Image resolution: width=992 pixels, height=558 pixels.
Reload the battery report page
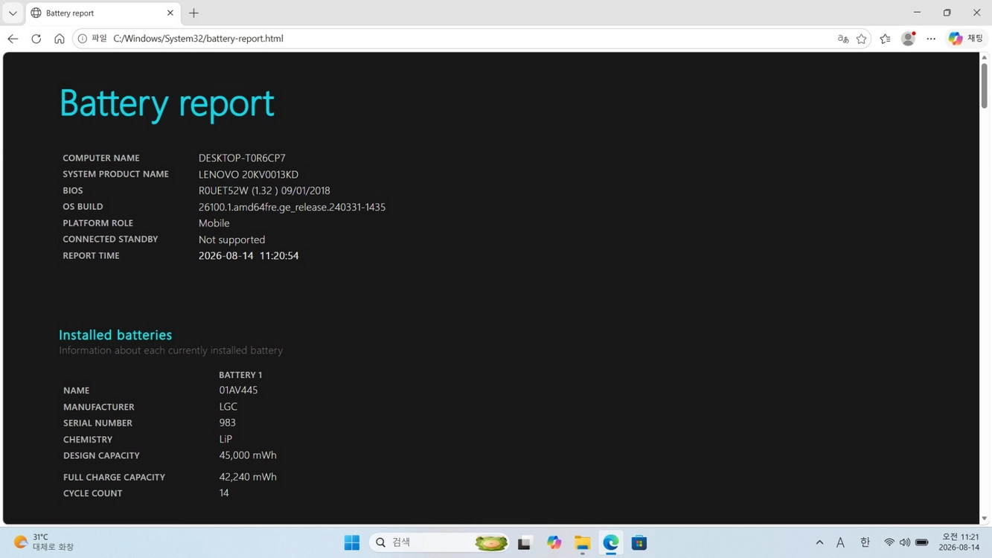tap(36, 39)
